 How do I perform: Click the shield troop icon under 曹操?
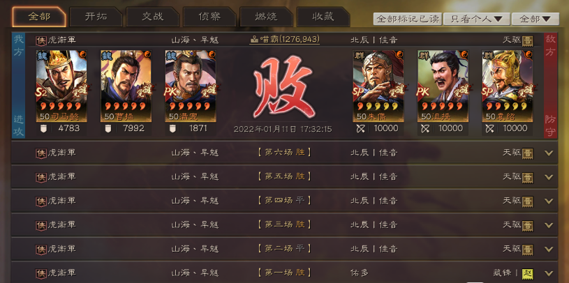pyautogui.click(x=108, y=129)
